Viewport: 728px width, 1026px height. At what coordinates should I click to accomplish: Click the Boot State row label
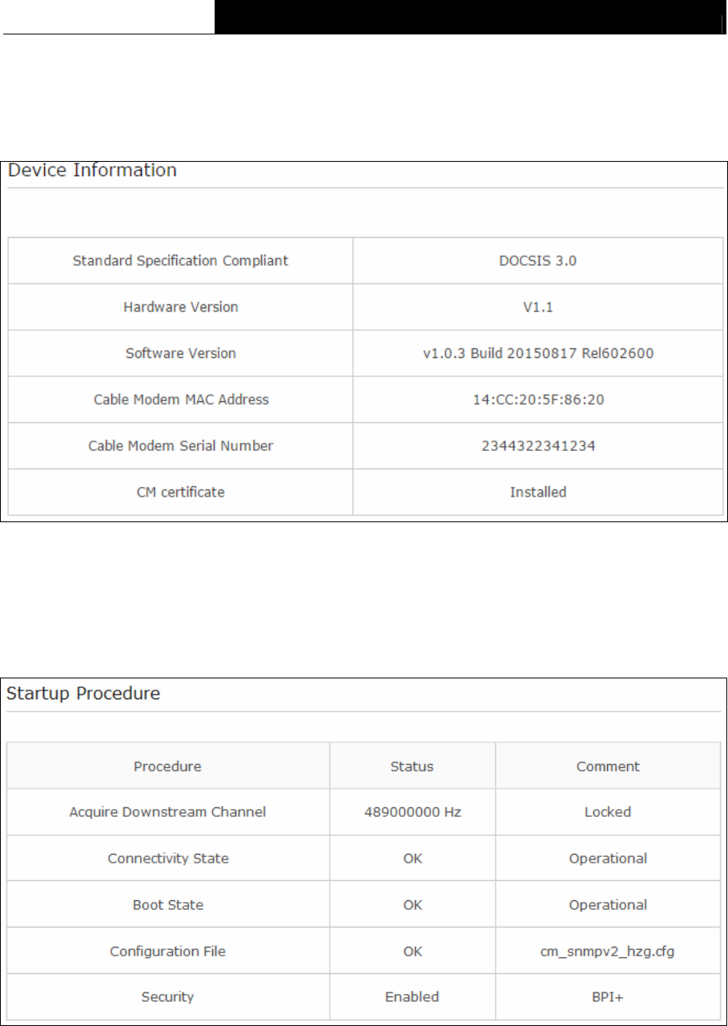(168, 905)
